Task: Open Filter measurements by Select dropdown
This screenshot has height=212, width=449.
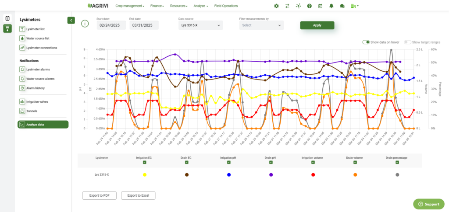Action: click(261, 25)
